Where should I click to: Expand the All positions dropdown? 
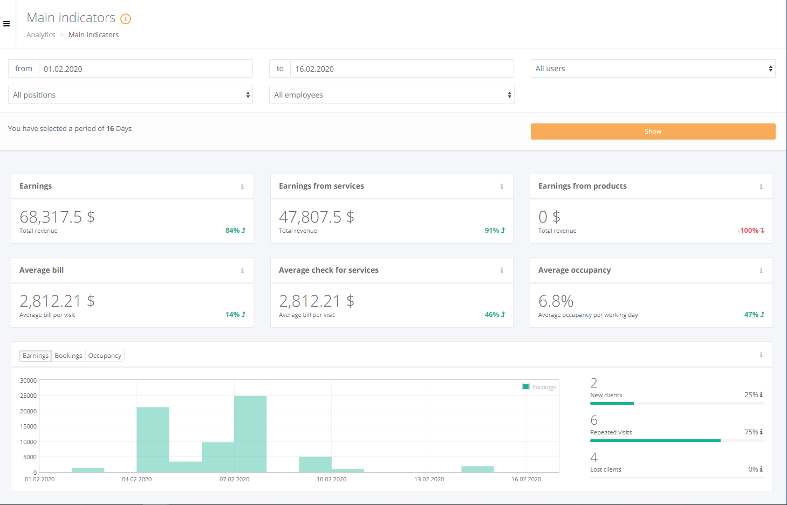pos(131,95)
